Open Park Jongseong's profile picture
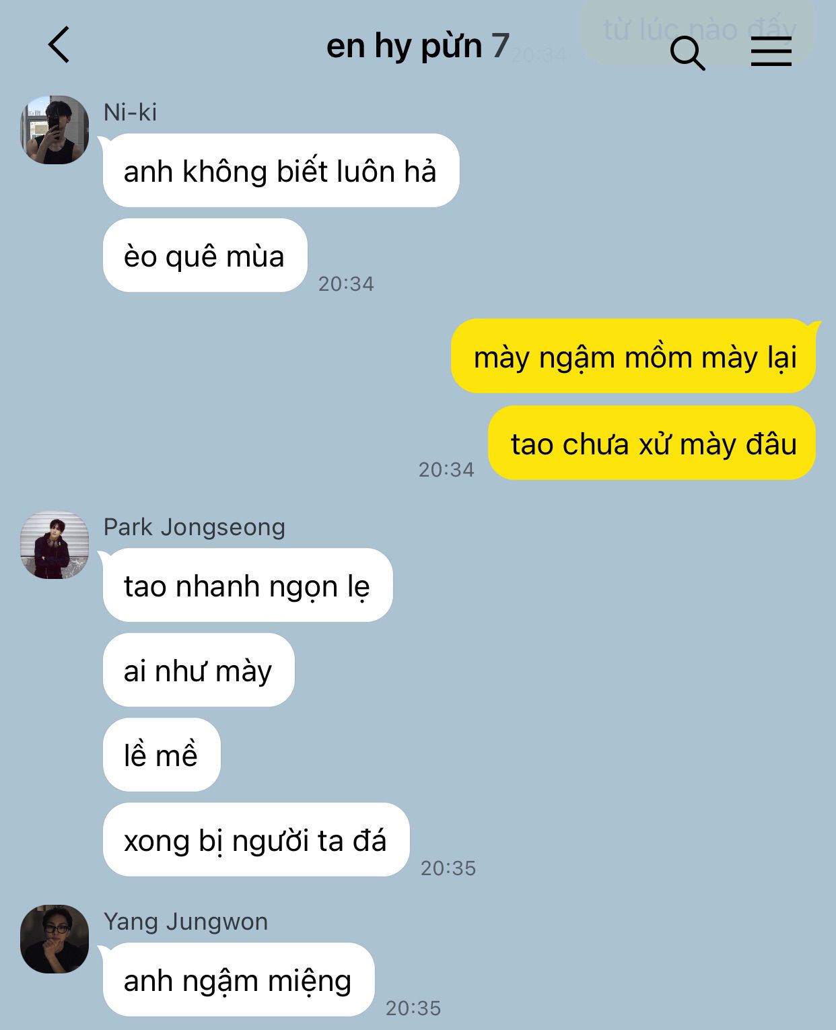The height and width of the screenshot is (1030, 836). pyautogui.click(x=55, y=545)
